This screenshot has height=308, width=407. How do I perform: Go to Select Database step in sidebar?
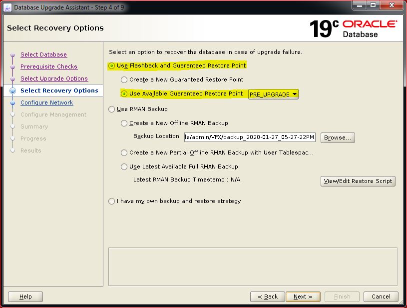pyautogui.click(x=43, y=54)
